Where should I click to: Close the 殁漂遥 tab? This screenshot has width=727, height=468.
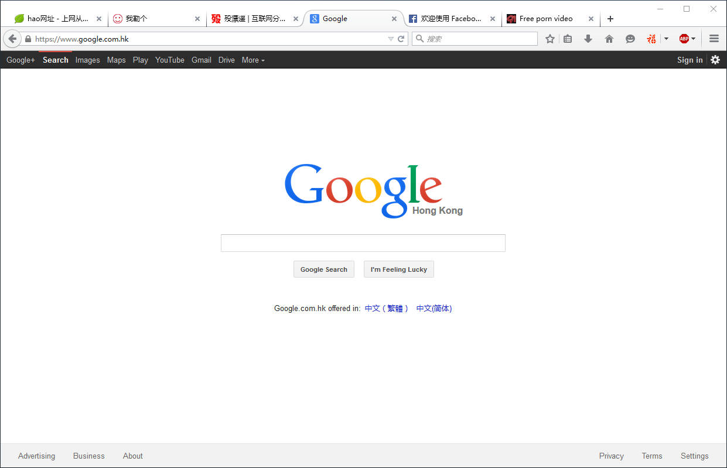296,19
